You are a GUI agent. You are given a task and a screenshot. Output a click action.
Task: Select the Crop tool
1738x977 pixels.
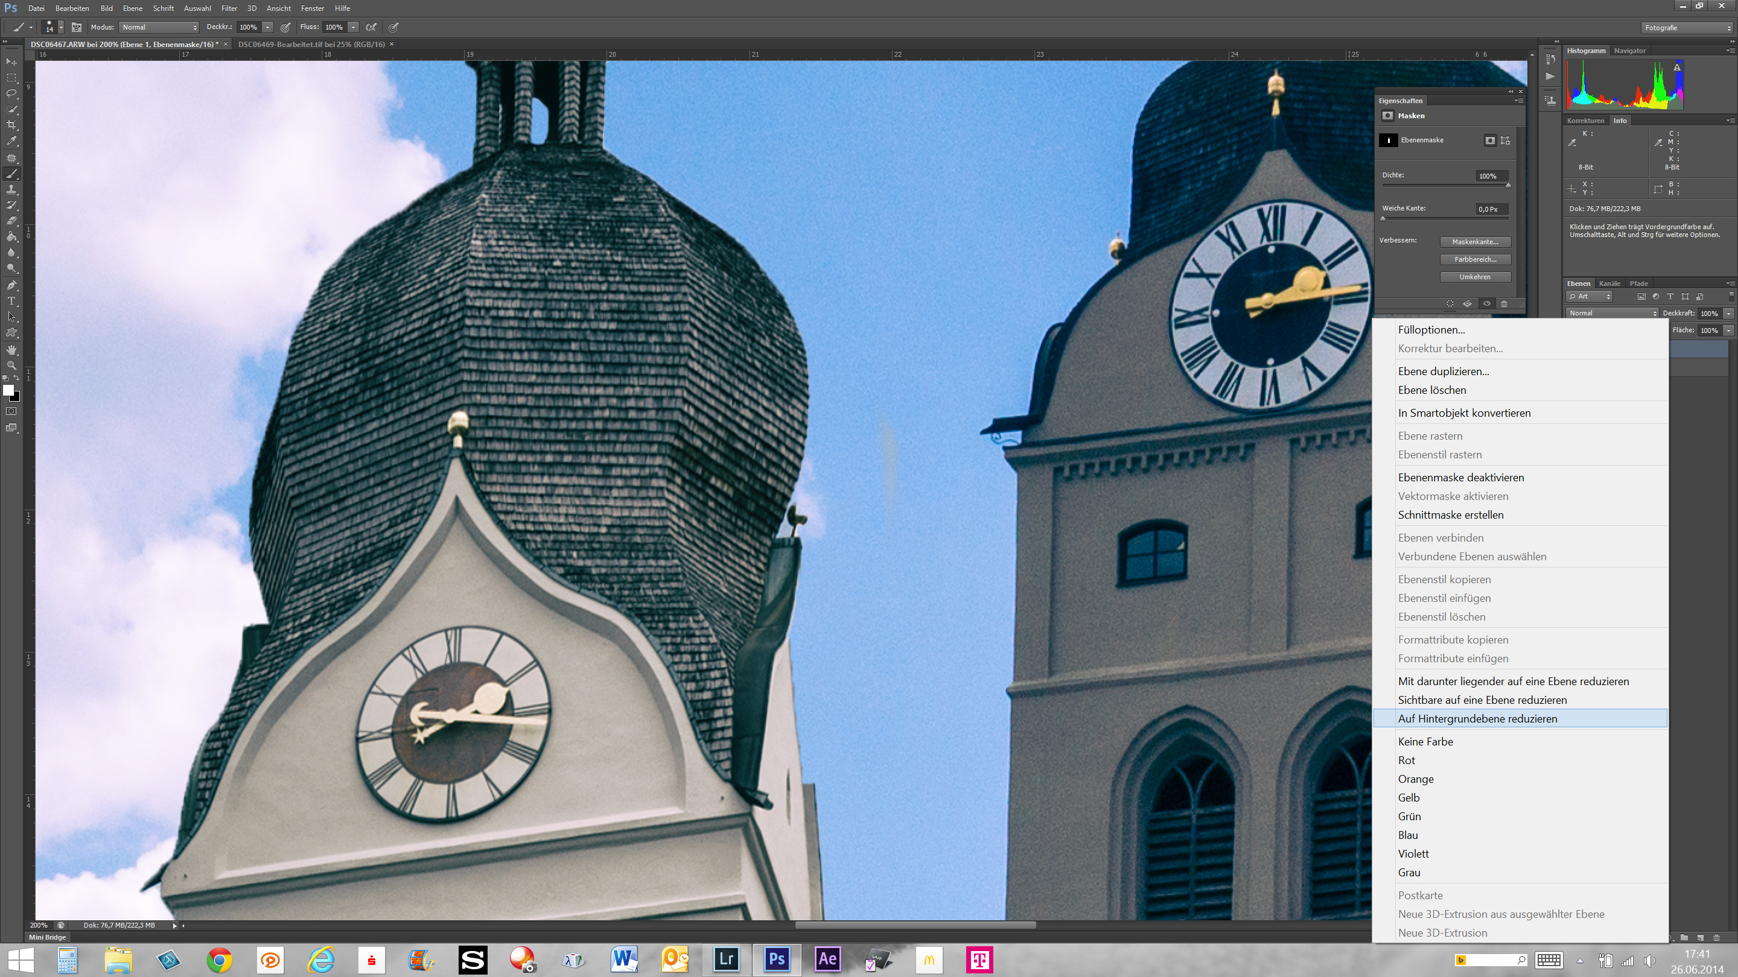coord(11,125)
